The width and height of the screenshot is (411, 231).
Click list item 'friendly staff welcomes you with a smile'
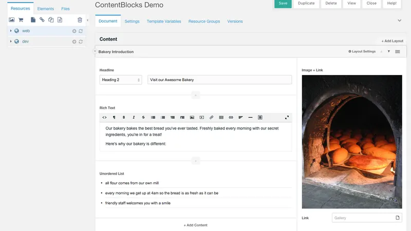pyautogui.click(x=138, y=203)
